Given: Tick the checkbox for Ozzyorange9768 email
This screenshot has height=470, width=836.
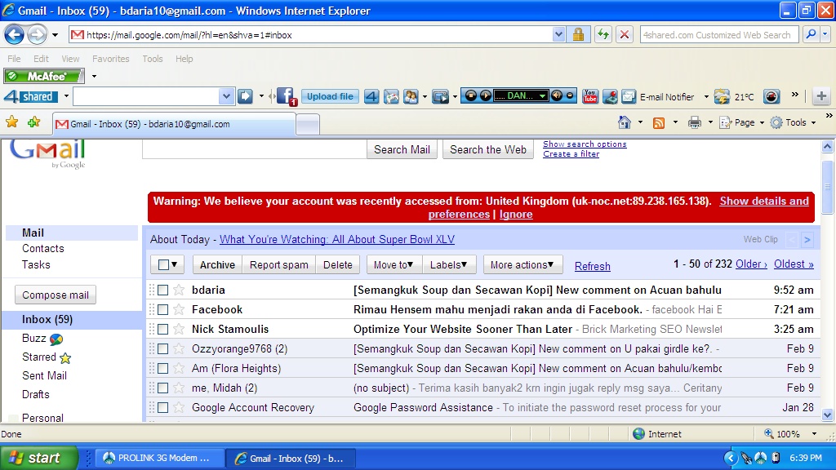Looking at the screenshot, I should click(x=163, y=349).
